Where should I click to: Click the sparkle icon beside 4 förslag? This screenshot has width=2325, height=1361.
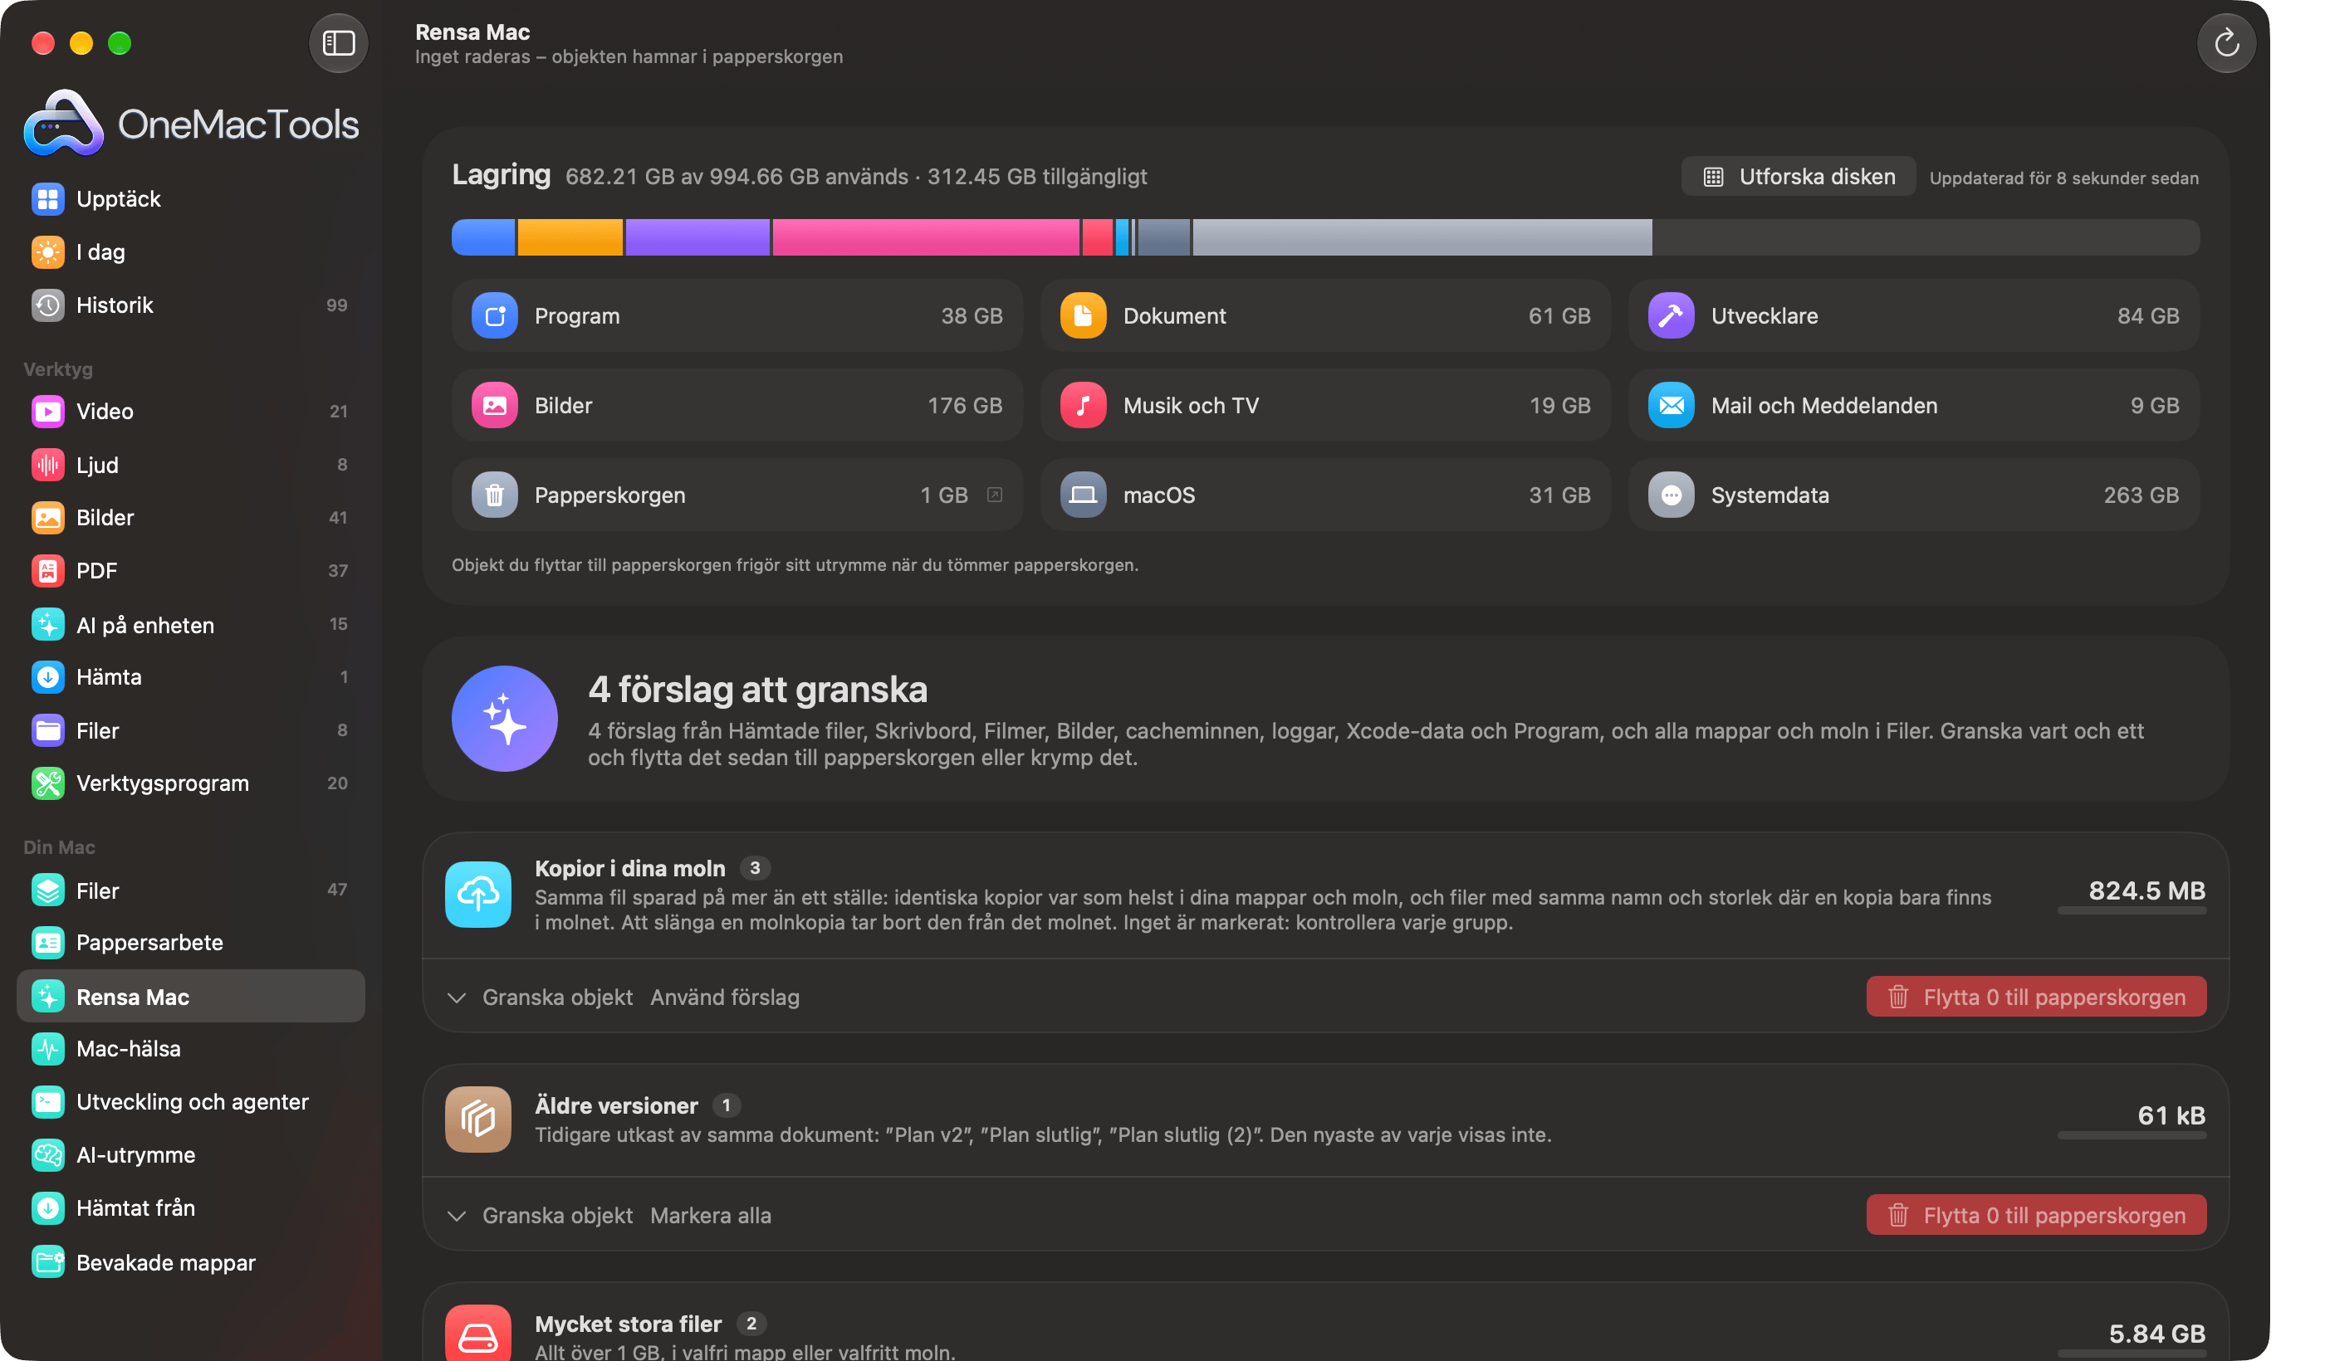pyautogui.click(x=504, y=719)
